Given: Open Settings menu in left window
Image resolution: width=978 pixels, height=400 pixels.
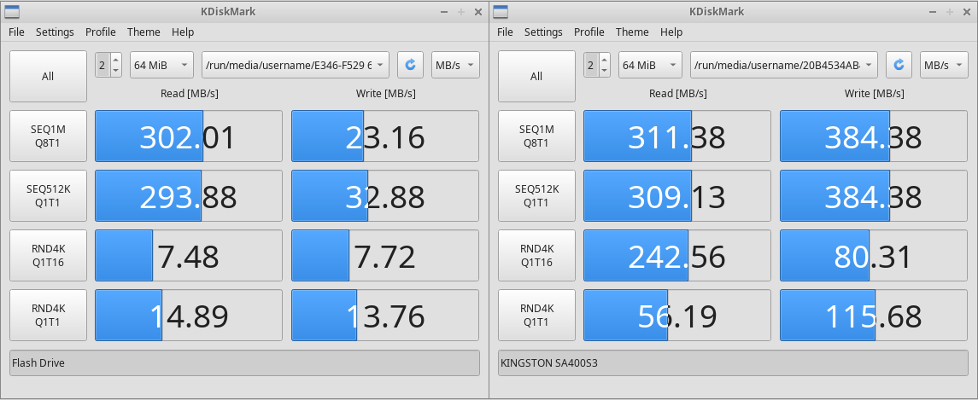Looking at the screenshot, I should (x=55, y=32).
